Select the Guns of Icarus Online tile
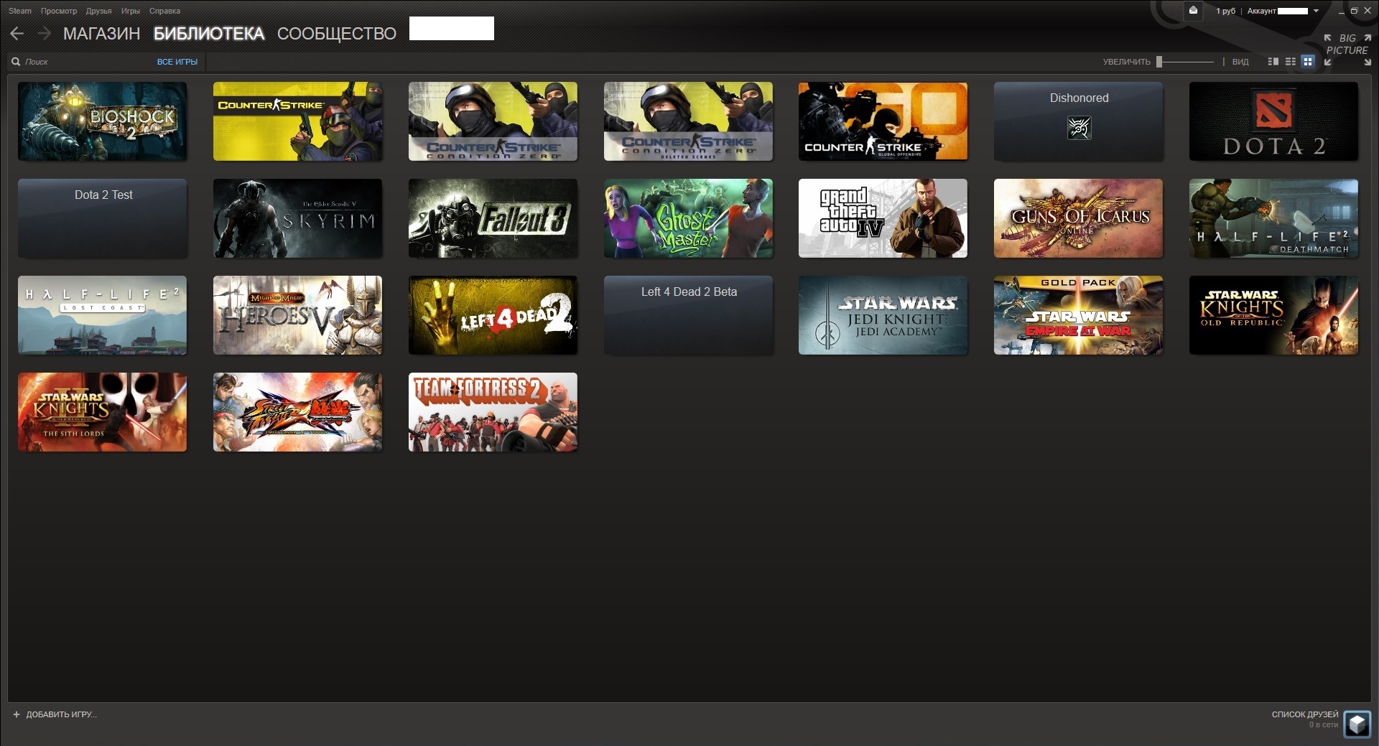This screenshot has height=746, width=1379. (x=1078, y=218)
